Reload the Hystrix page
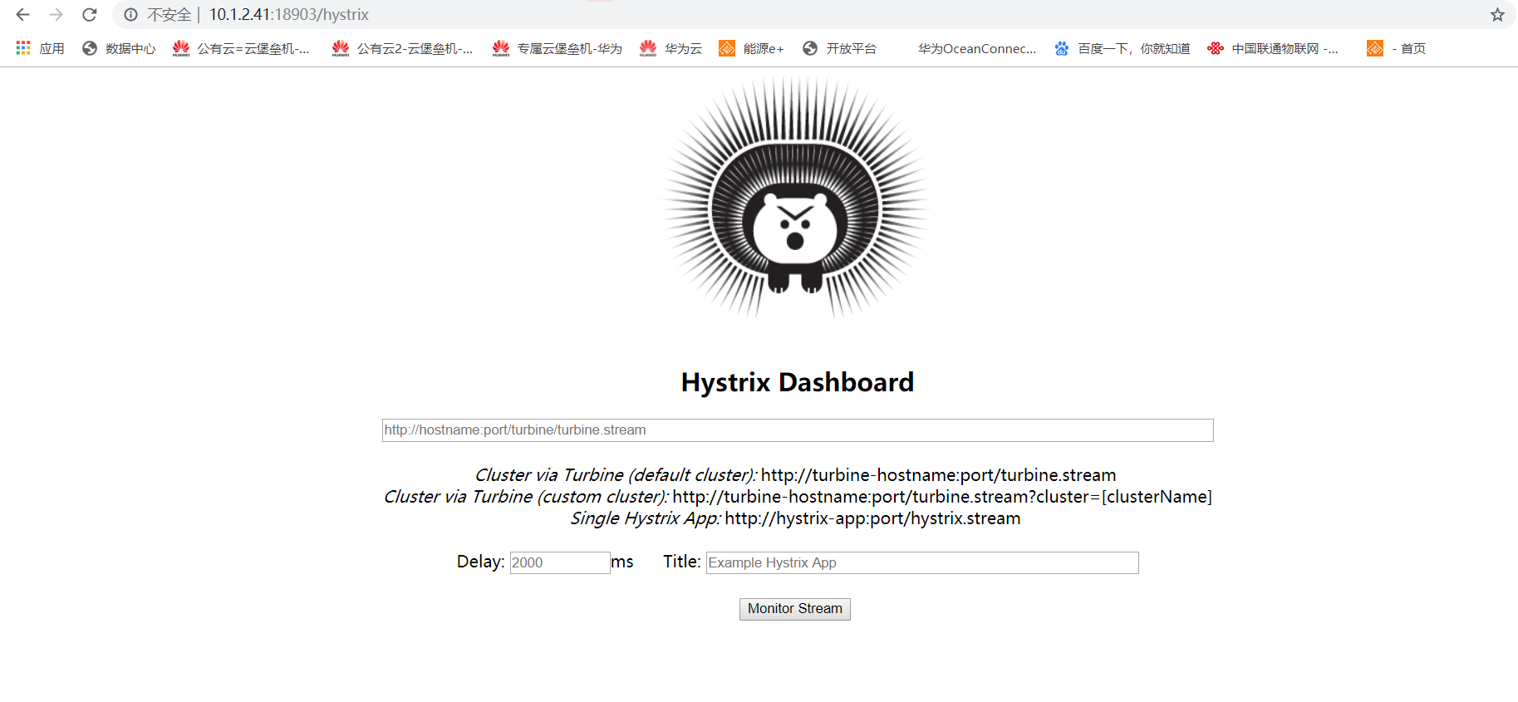 (x=90, y=15)
